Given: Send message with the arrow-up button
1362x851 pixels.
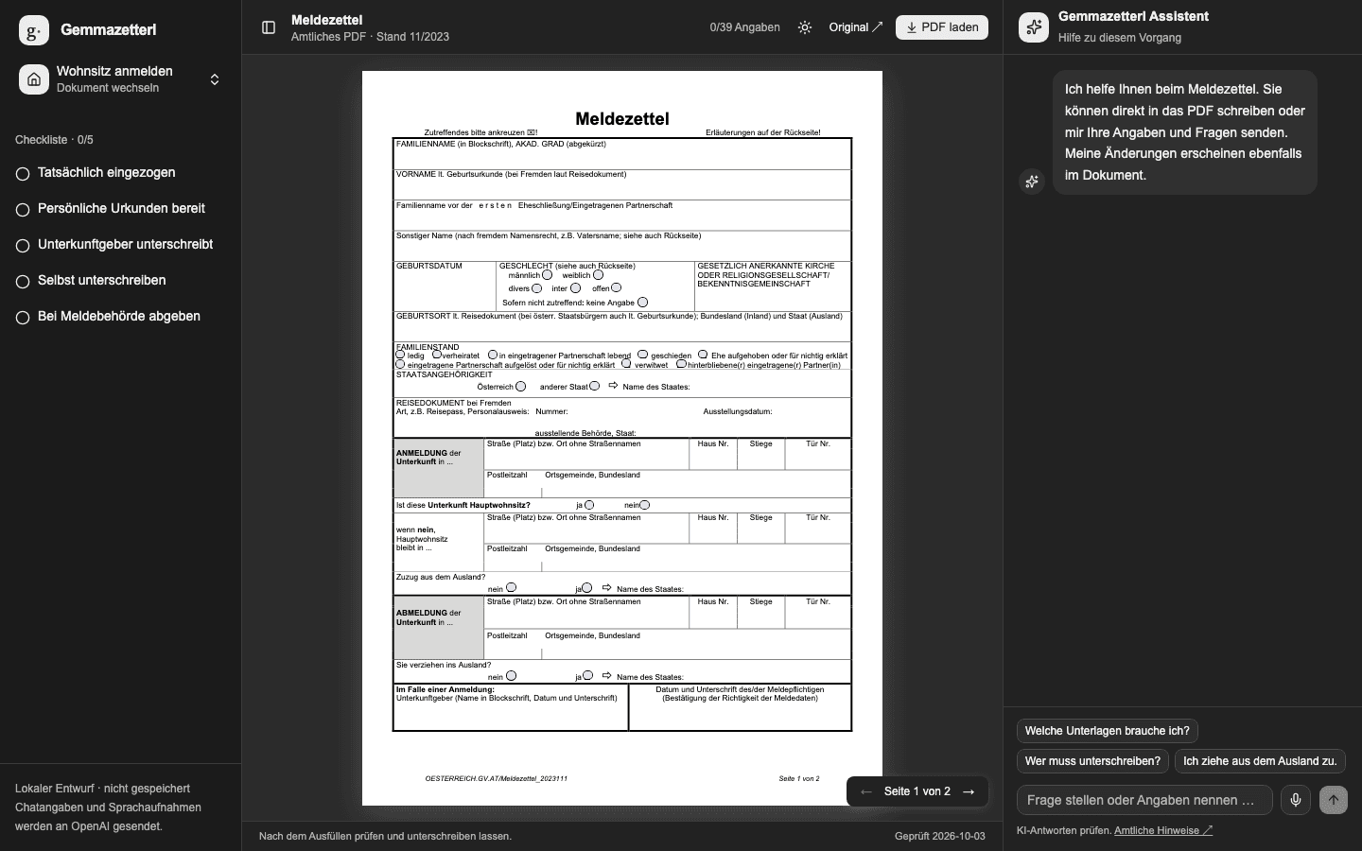Looking at the screenshot, I should 1334,800.
